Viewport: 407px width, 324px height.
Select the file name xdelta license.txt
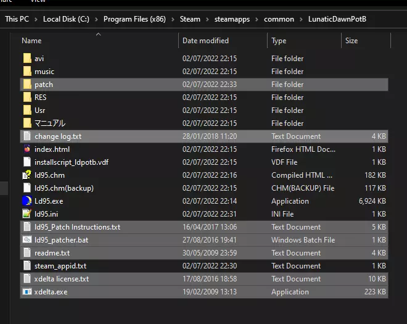coord(62,279)
